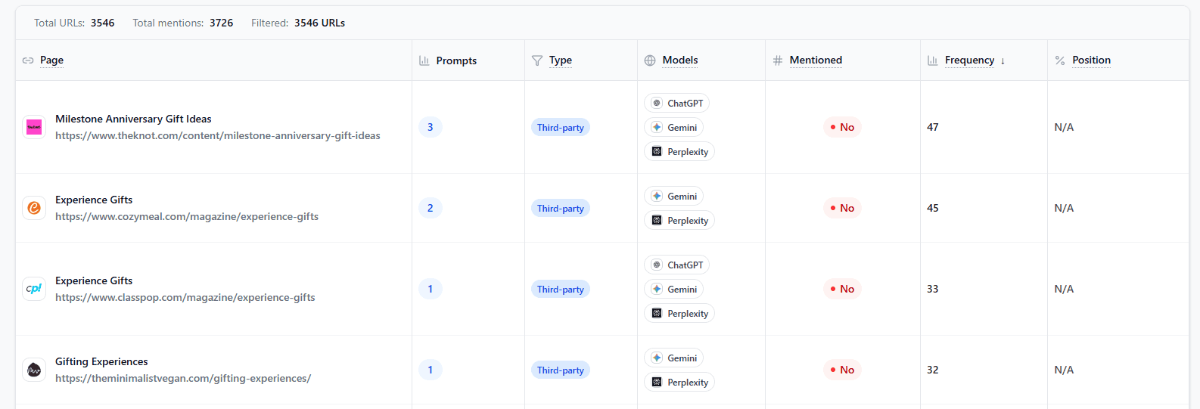Click Perplexity chip in Milestone Anniversary row
Screen dimensions: 1200x409
(x=679, y=152)
